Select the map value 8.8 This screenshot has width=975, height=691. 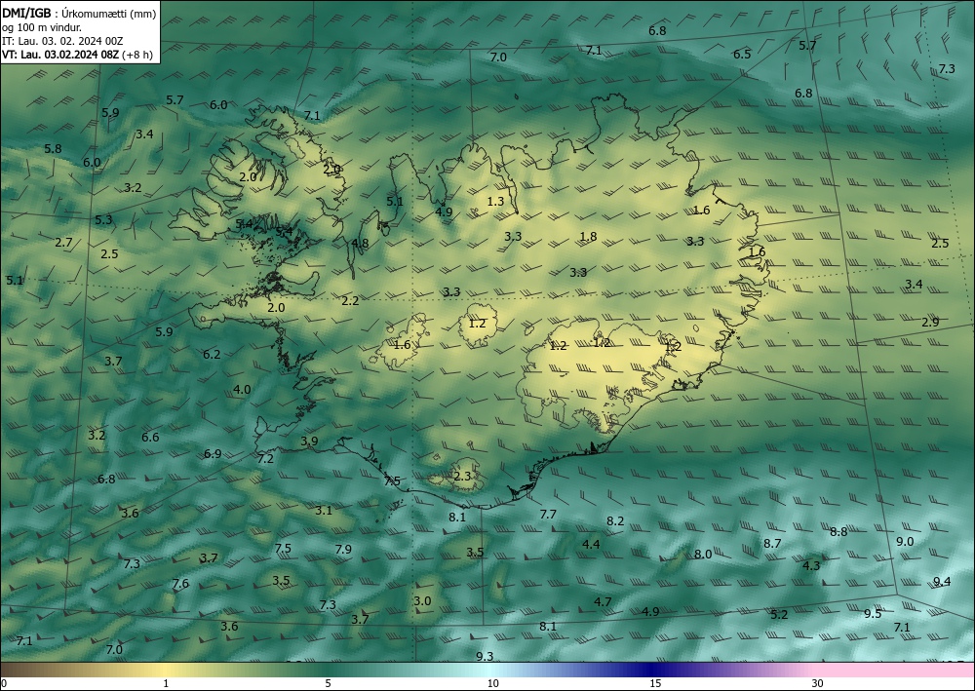[x=838, y=531]
